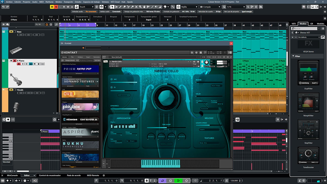Toggle the yellow global Mute M button
This screenshot has height=184, width=327.
52,7
